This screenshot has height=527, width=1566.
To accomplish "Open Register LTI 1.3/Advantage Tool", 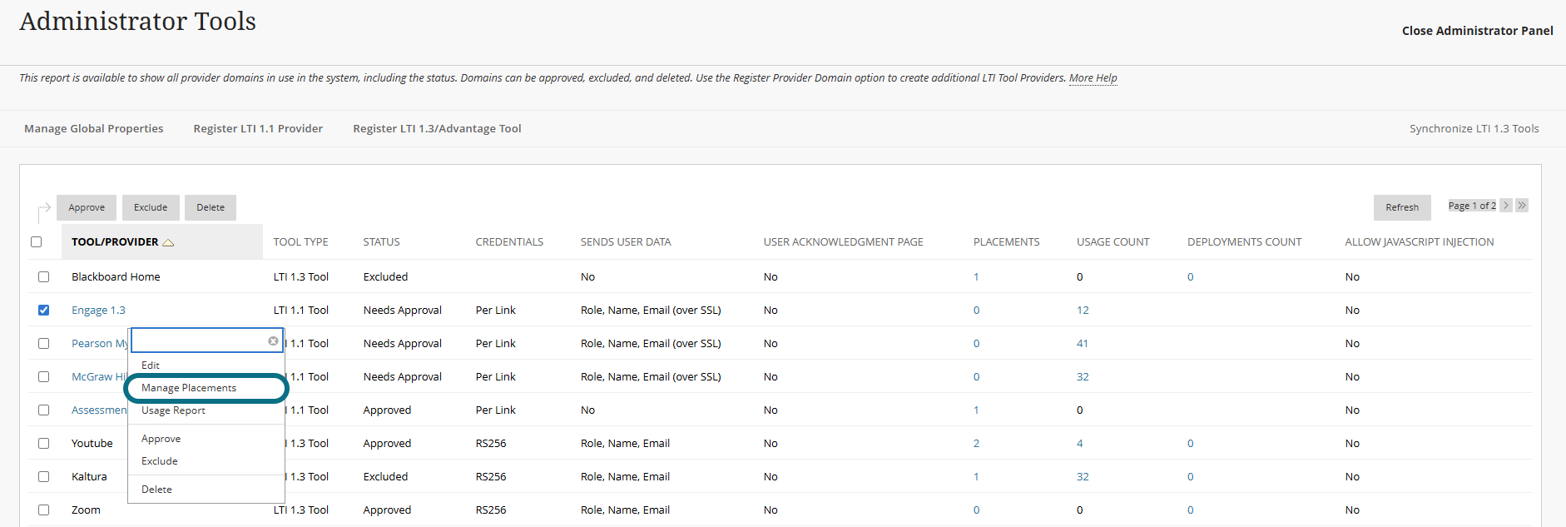I will (x=437, y=128).
